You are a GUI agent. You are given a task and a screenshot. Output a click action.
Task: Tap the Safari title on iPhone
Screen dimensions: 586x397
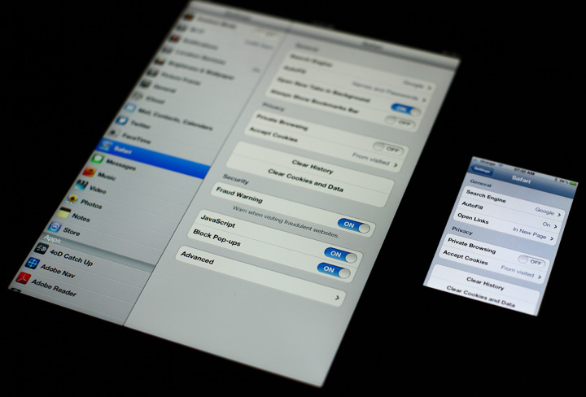click(x=521, y=179)
